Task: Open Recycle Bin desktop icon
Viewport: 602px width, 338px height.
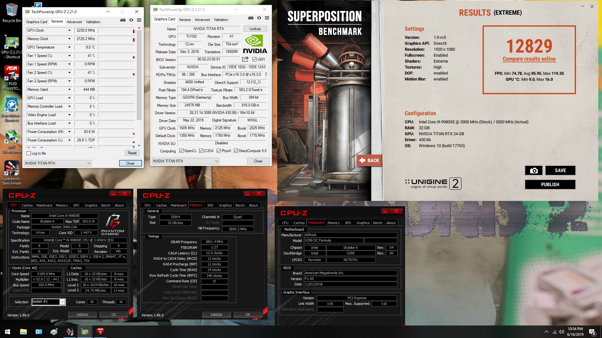Action: click(x=12, y=13)
